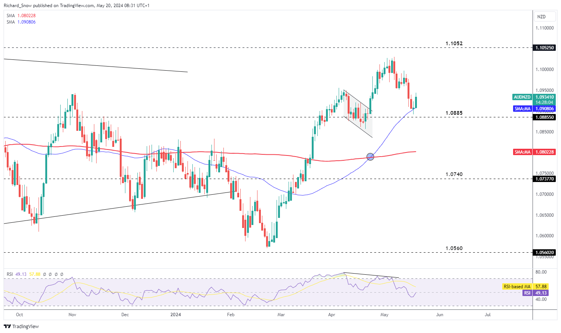561x333 pixels.
Task: Click the Mar label on time axis
Action: 281,315
